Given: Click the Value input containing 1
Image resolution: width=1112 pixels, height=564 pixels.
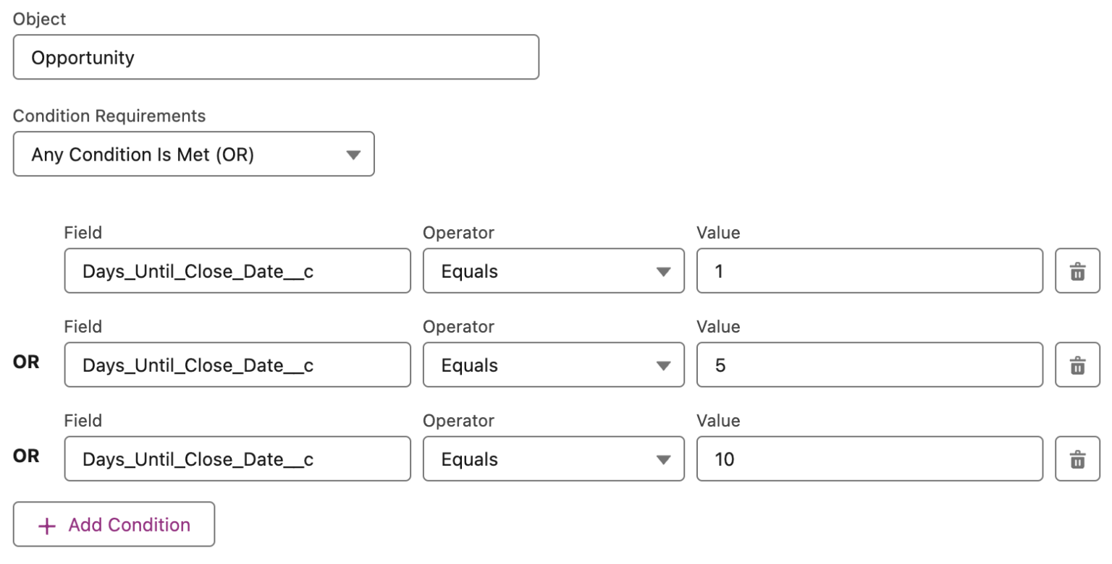Looking at the screenshot, I should [x=869, y=271].
